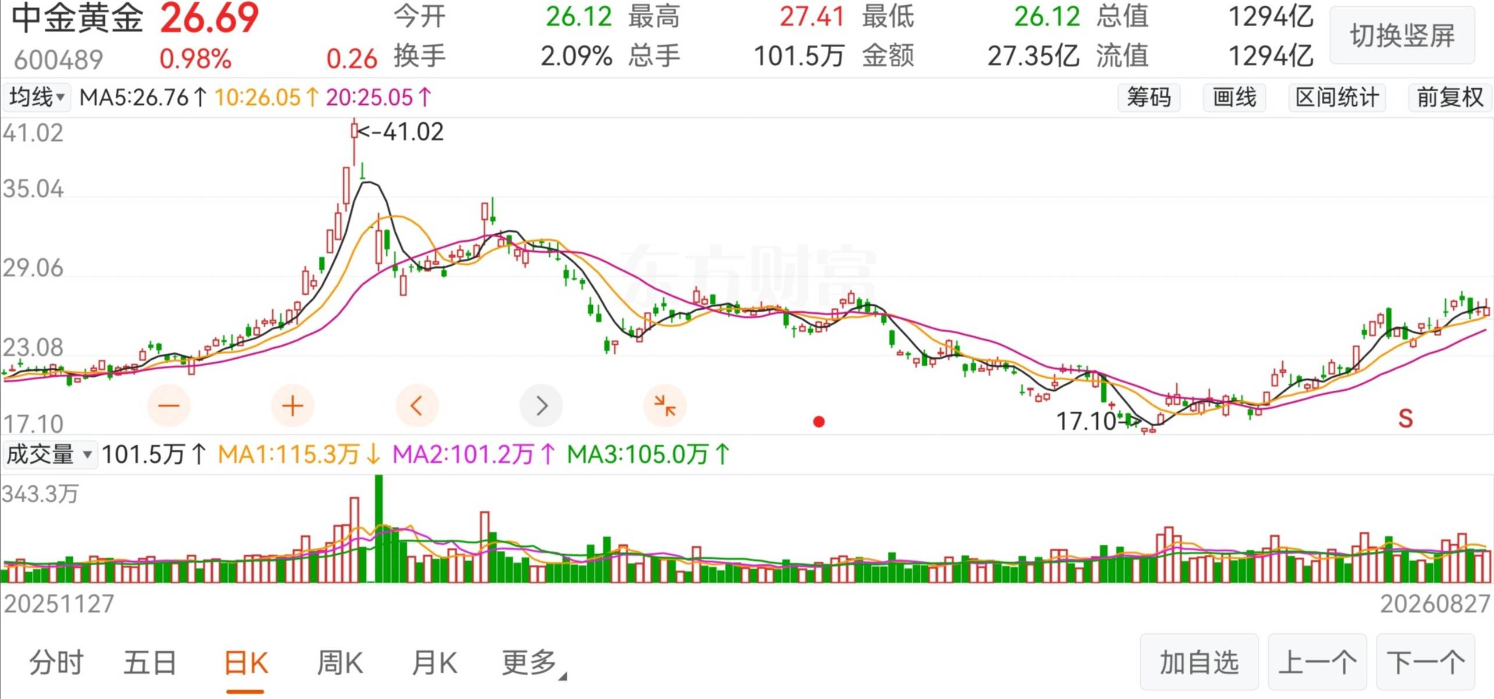
Task: Click the 41.02 peak price annotation
Action: 400,132
